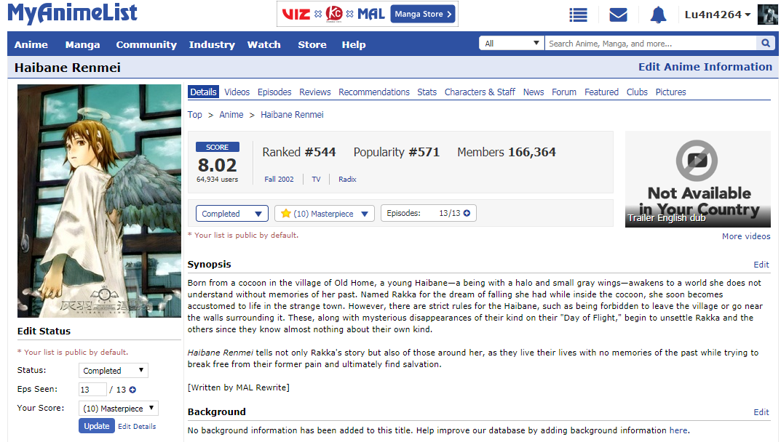Expand the search category All dropdown
The width and height of the screenshot is (781, 442).
[x=511, y=44]
